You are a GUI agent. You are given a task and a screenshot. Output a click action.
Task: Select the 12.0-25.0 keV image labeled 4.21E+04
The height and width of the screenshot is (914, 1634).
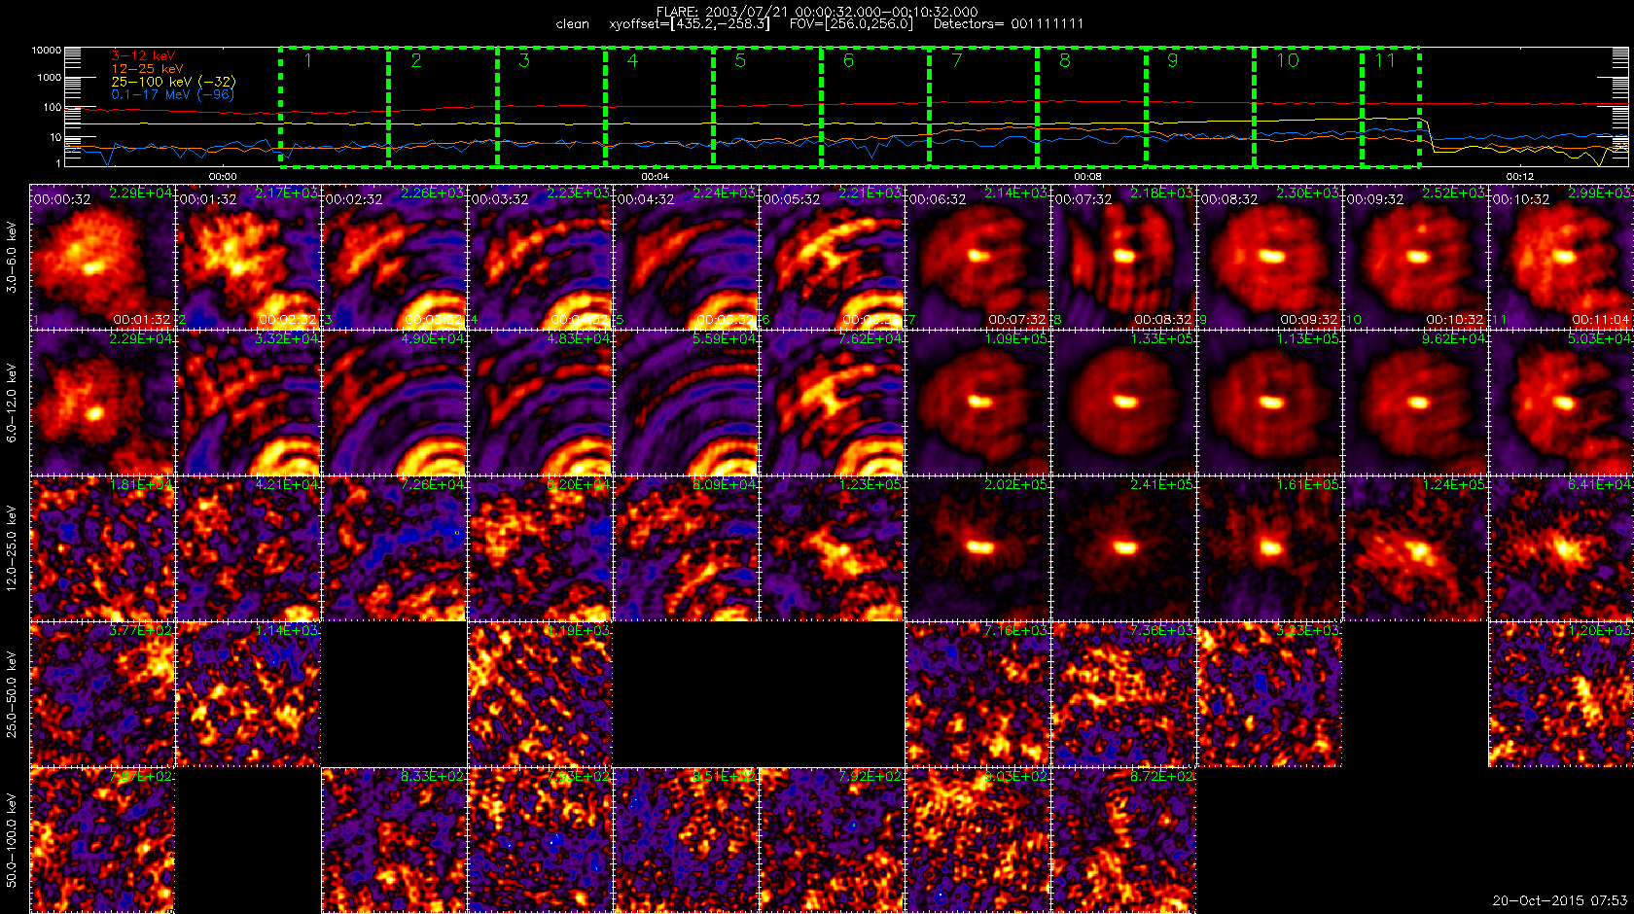pyautogui.click(x=248, y=548)
